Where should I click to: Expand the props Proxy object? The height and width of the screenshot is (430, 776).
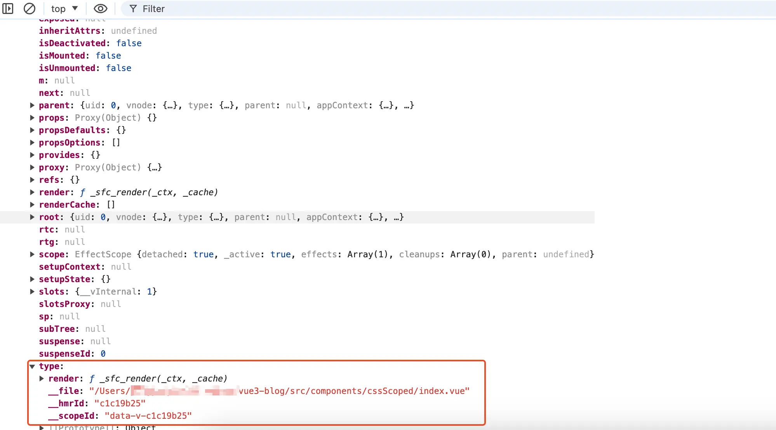32,118
